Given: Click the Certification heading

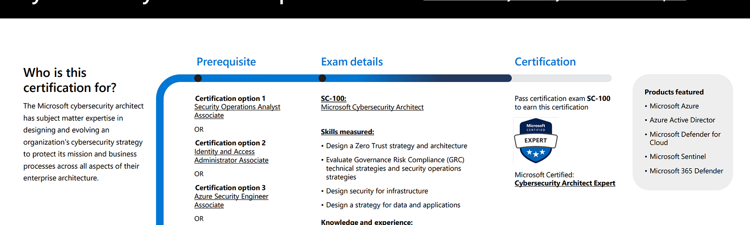Looking at the screenshot, I should point(545,61).
